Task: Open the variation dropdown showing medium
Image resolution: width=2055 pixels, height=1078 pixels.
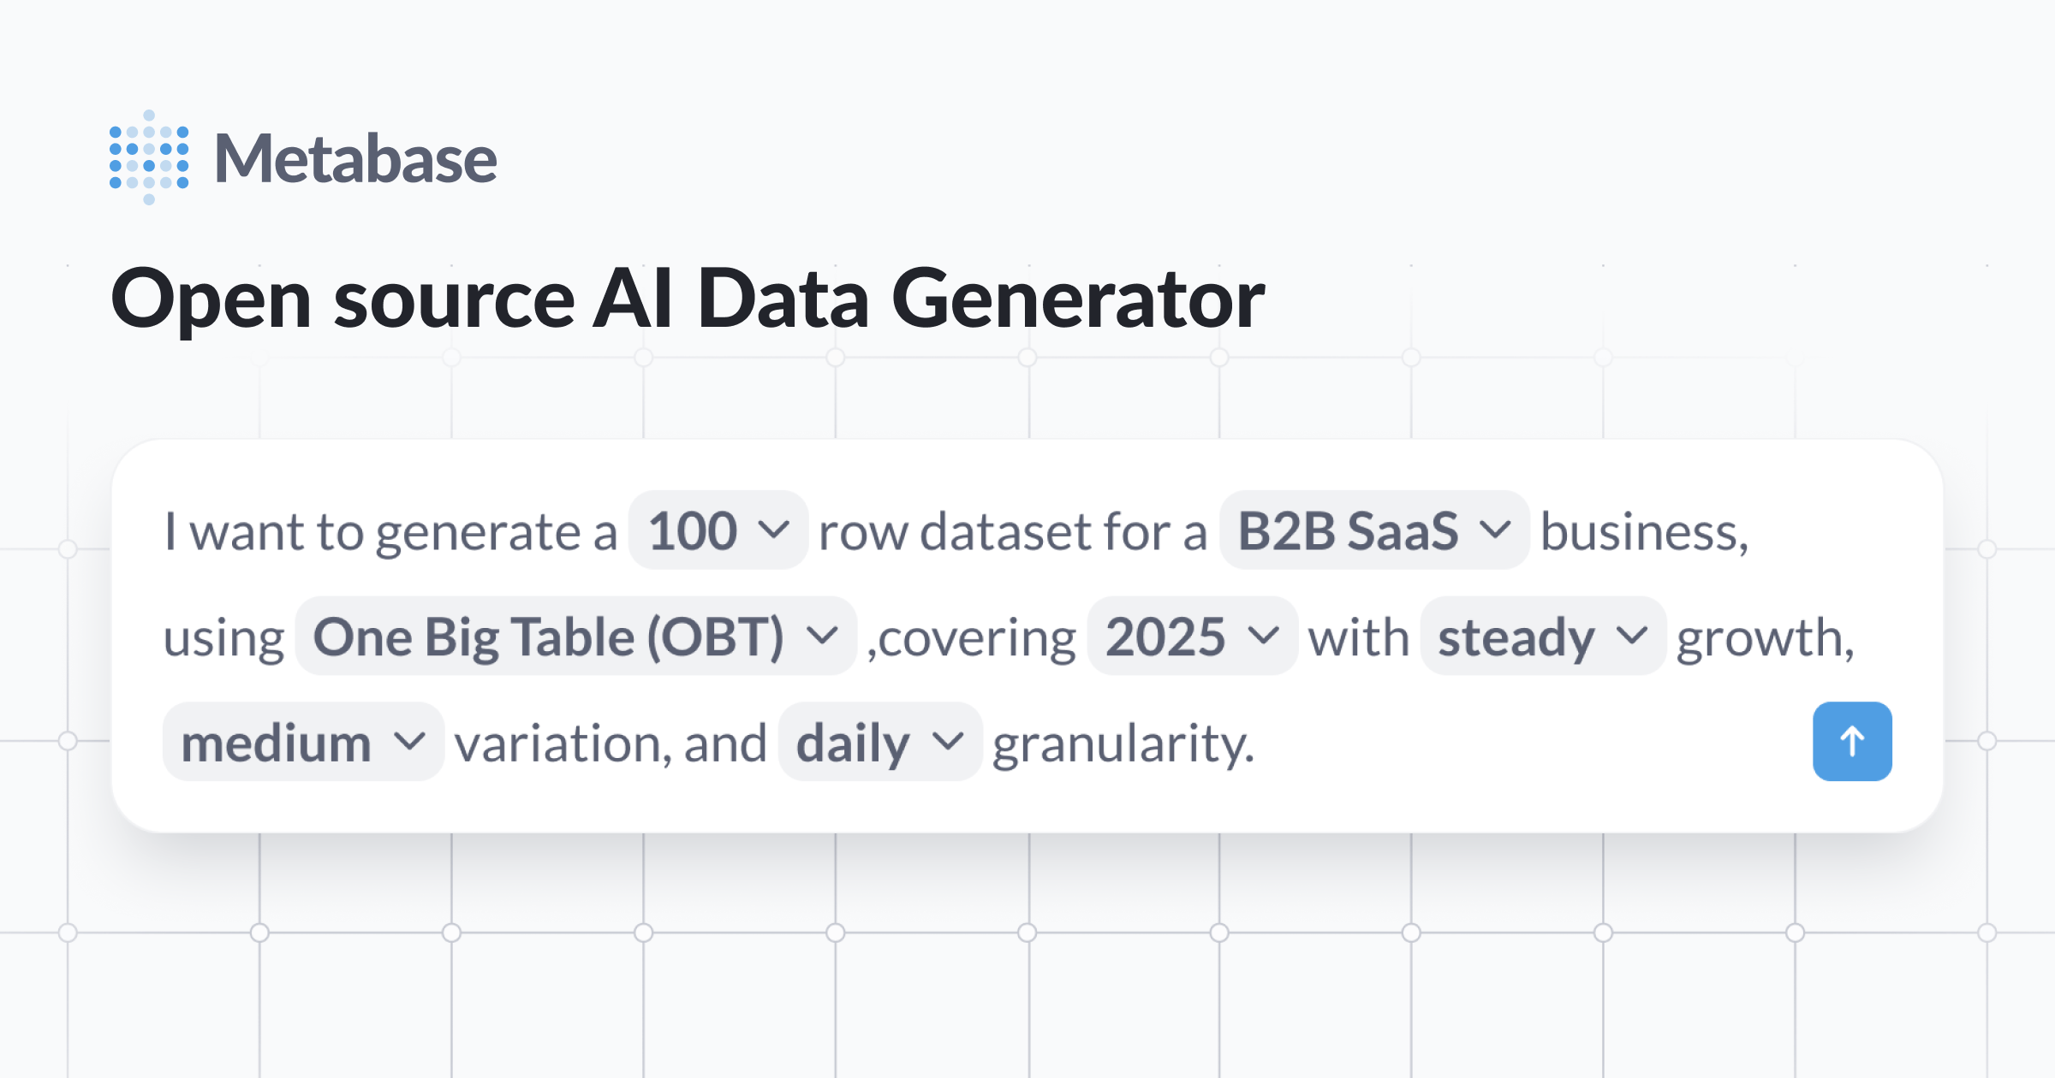Action: pyautogui.click(x=301, y=742)
